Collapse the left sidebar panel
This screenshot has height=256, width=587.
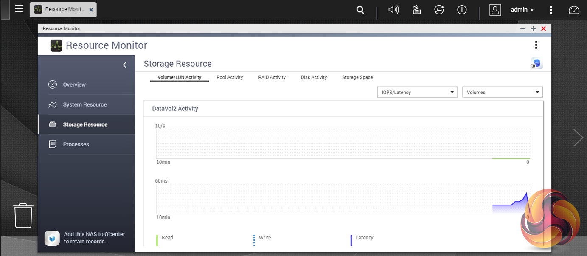(124, 65)
